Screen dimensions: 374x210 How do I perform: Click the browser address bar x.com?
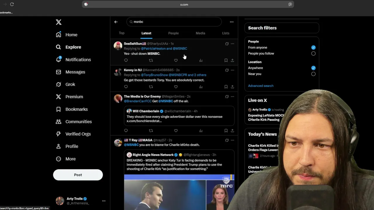(188, 4)
